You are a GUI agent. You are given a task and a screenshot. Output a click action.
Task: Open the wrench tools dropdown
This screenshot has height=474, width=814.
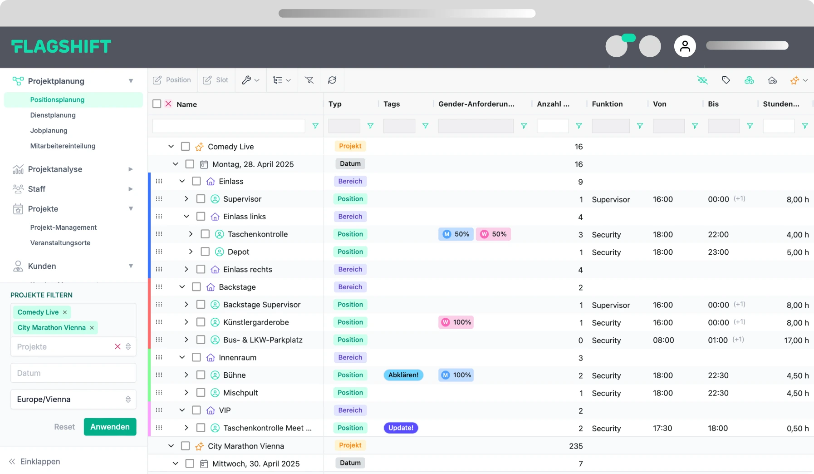(250, 80)
